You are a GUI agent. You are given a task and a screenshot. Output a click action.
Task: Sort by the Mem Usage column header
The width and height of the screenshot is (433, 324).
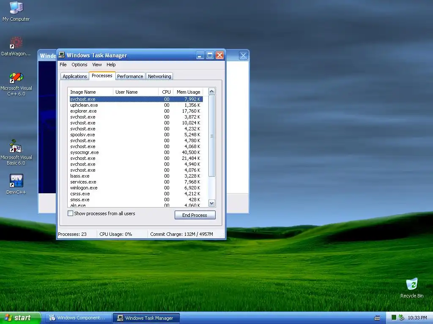[188, 92]
